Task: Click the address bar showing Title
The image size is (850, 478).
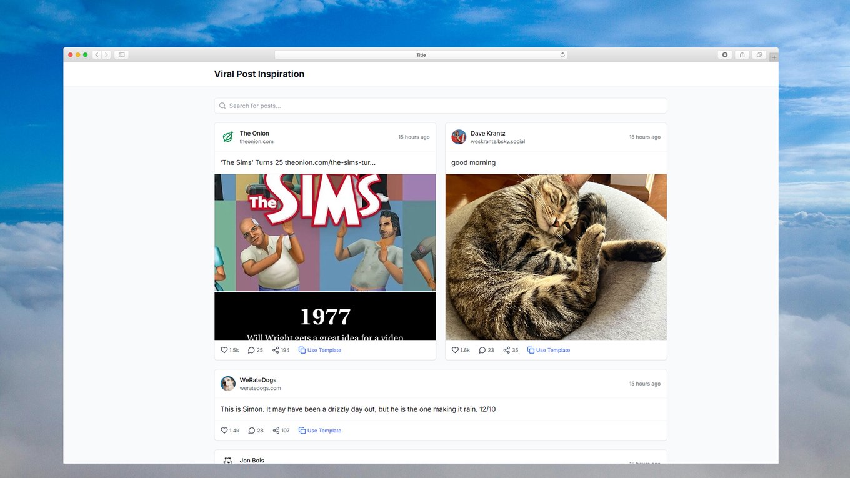Action: pos(421,55)
